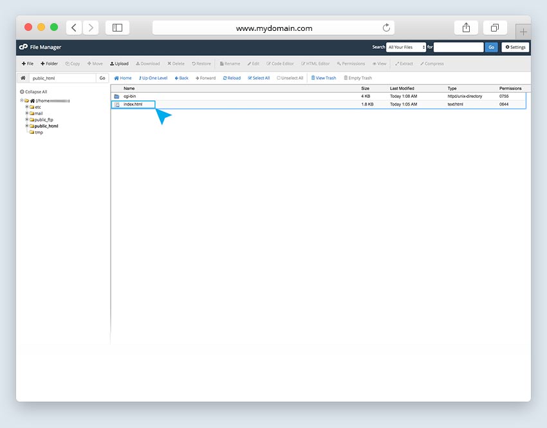Open the cgi-bin folder
Screen dimensions: 547x428
pos(129,96)
